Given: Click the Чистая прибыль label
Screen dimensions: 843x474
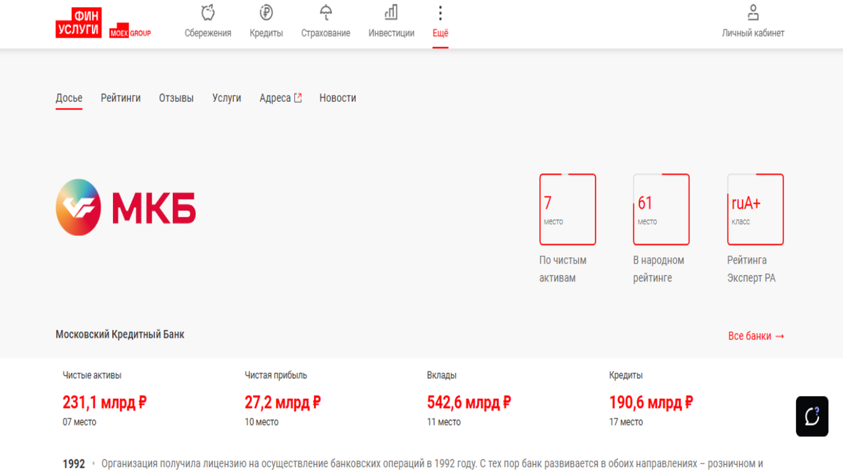Looking at the screenshot, I should pos(276,376).
